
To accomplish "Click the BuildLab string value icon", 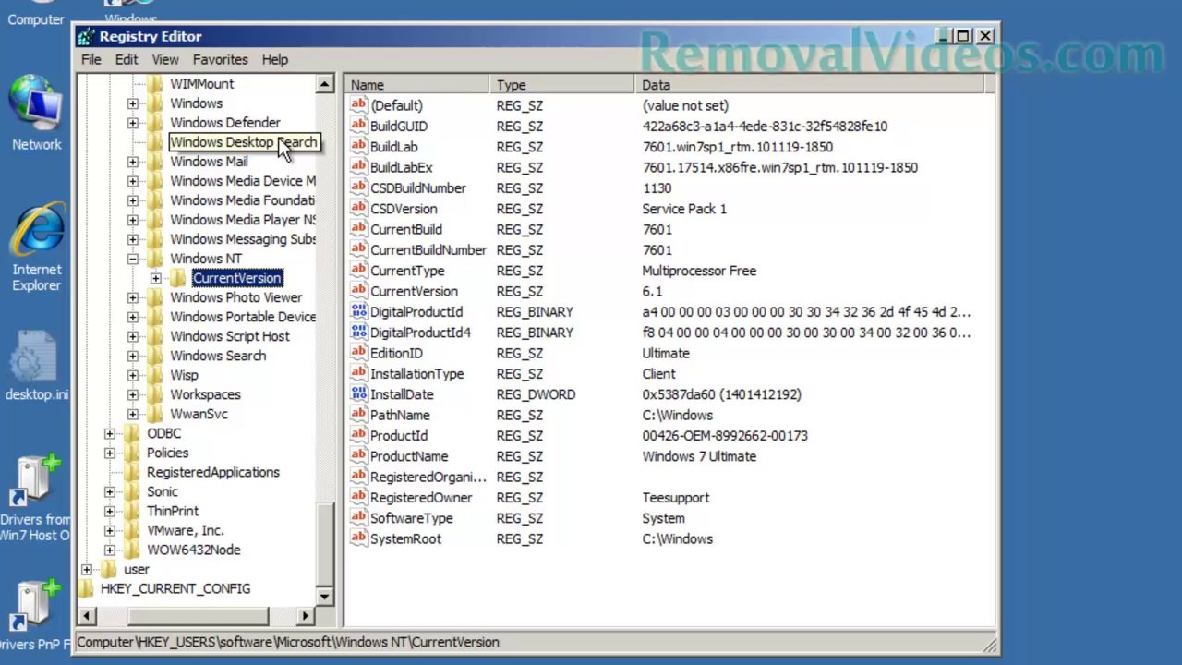I will pyautogui.click(x=358, y=146).
